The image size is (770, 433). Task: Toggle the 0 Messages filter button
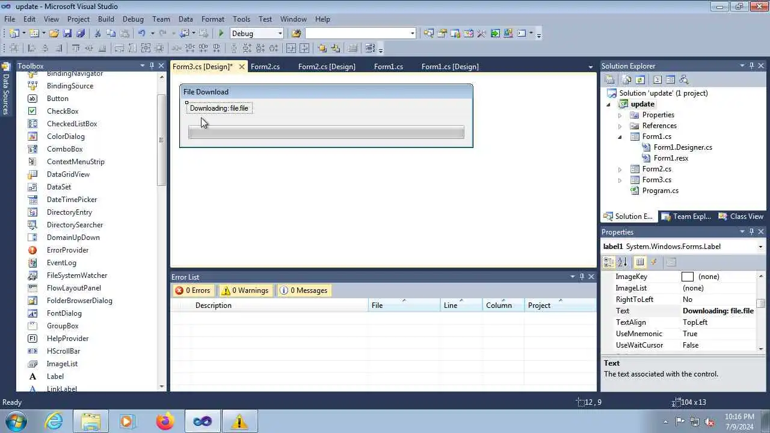pos(304,290)
